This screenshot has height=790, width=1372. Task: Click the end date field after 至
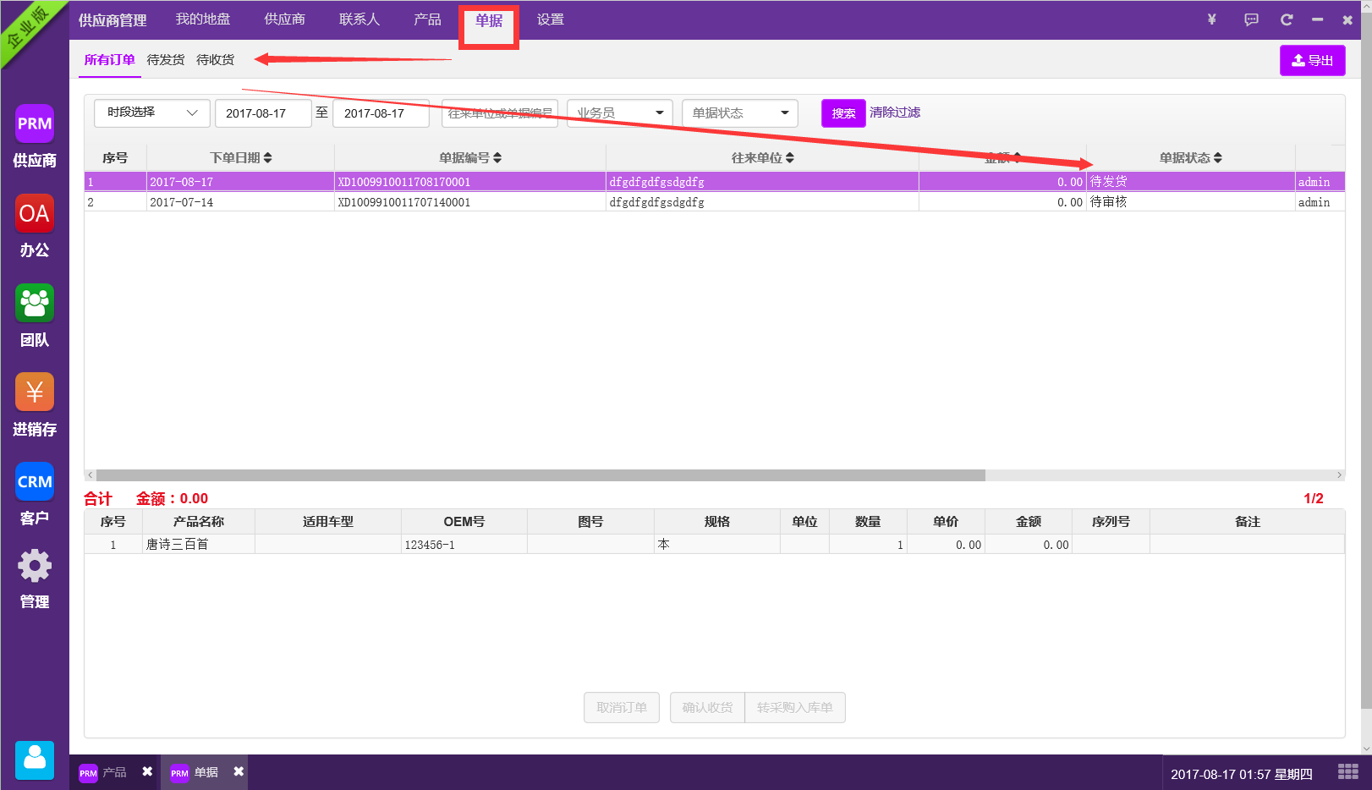[x=381, y=113]
